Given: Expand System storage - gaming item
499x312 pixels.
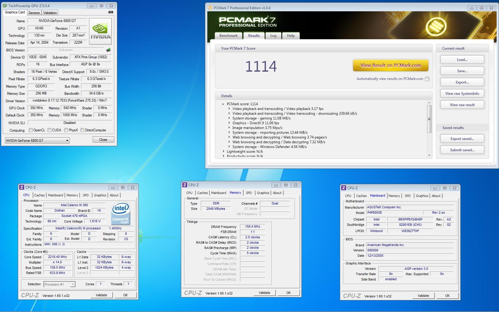Looking at the screenshot, I should [229, 118].
